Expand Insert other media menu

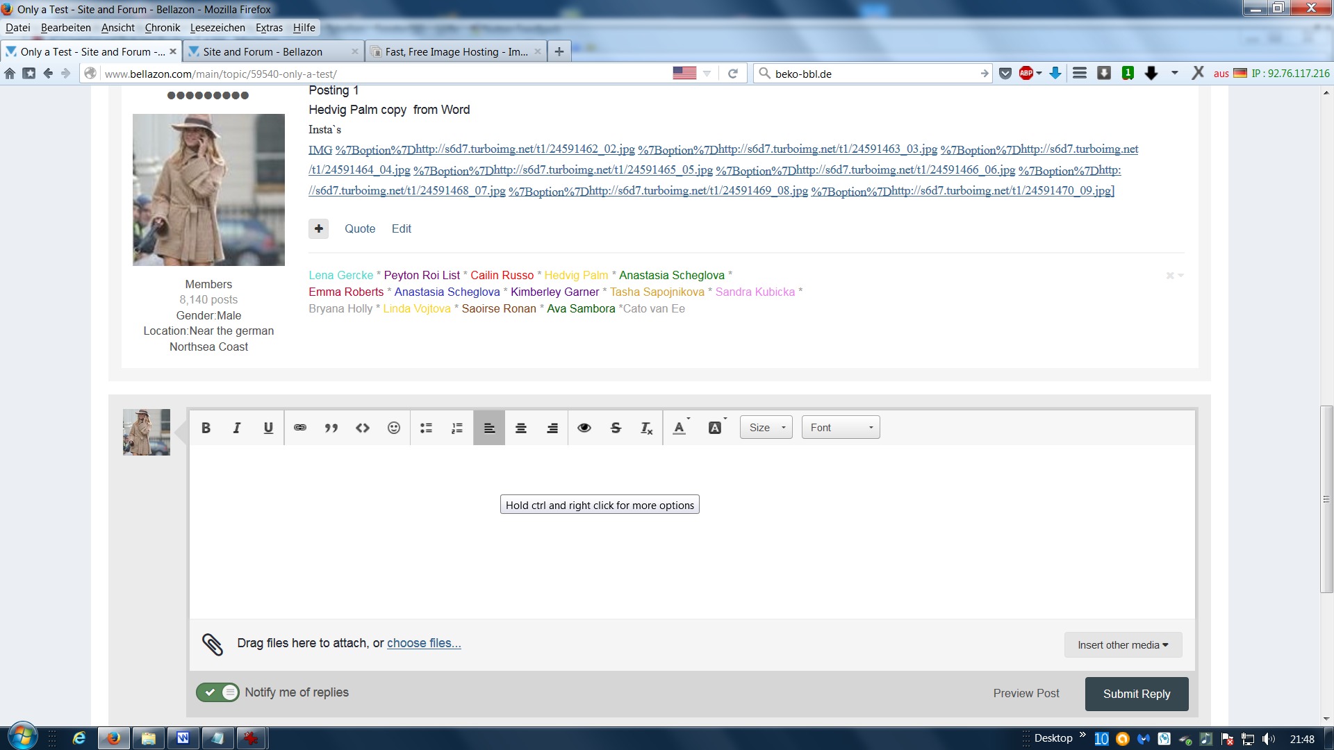coord(1123,645)
